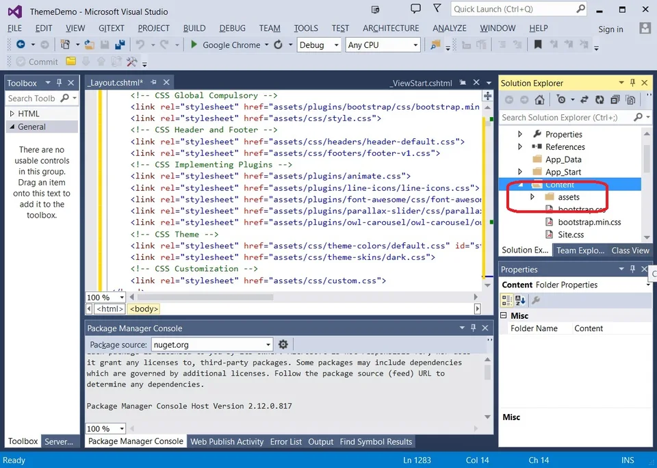Toggle the Properties panel auto-hide pin
This screenshot has height=468, width=657.
coord(632,269)
